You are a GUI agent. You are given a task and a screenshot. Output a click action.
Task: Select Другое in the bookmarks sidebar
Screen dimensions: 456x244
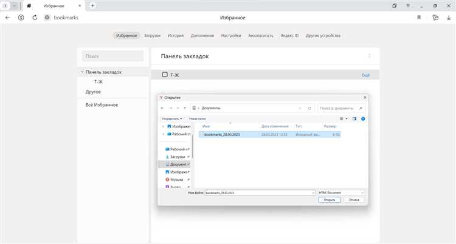tap(93, 92)
